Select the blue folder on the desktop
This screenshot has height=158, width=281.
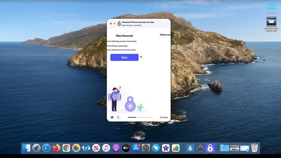tap(271, 6)
